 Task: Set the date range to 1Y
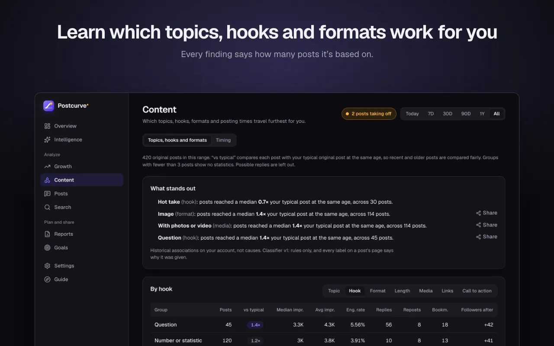point(482,114)
